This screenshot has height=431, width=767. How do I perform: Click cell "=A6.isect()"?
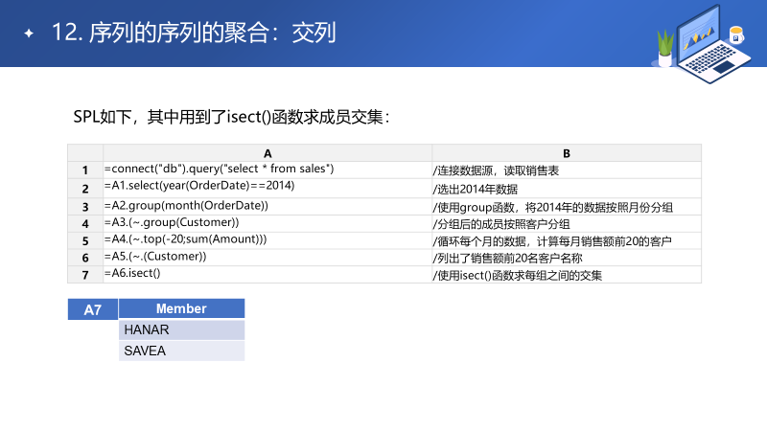267,275
